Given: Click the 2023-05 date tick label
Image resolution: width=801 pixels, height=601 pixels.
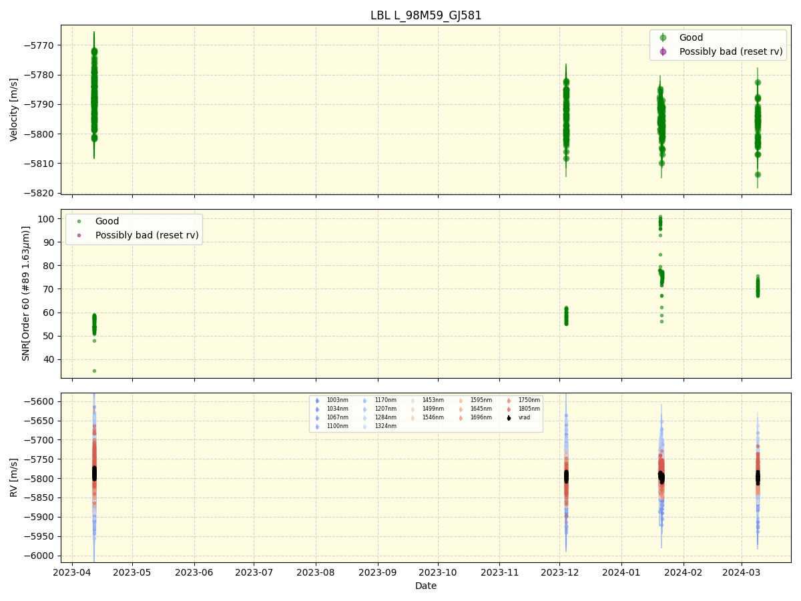Looking at the screenshot, I should click(132, 572).
